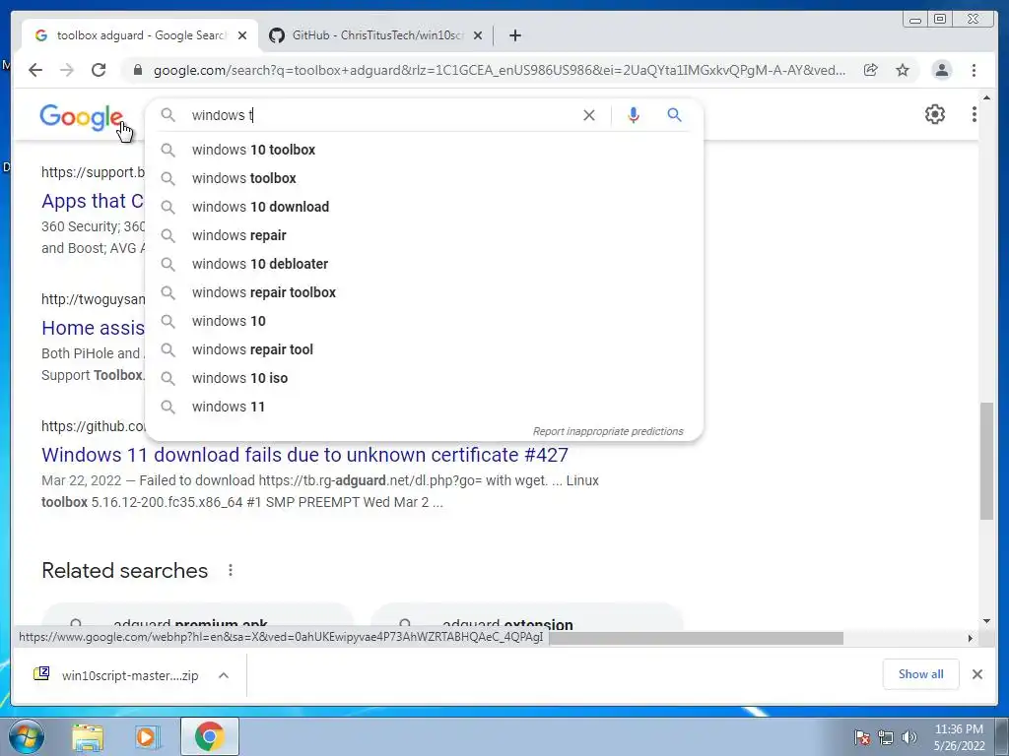This screenshot has height=756, width=1009.
Task: Submit search with blue magnifier
Action: [674, 115]
